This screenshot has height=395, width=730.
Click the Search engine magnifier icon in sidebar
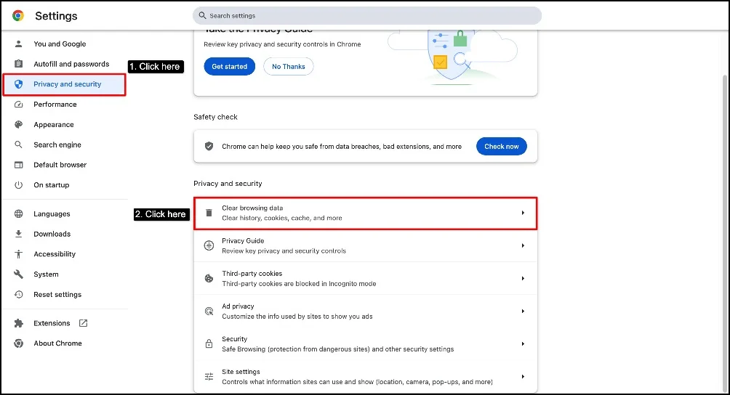click(x=19, y=144)
